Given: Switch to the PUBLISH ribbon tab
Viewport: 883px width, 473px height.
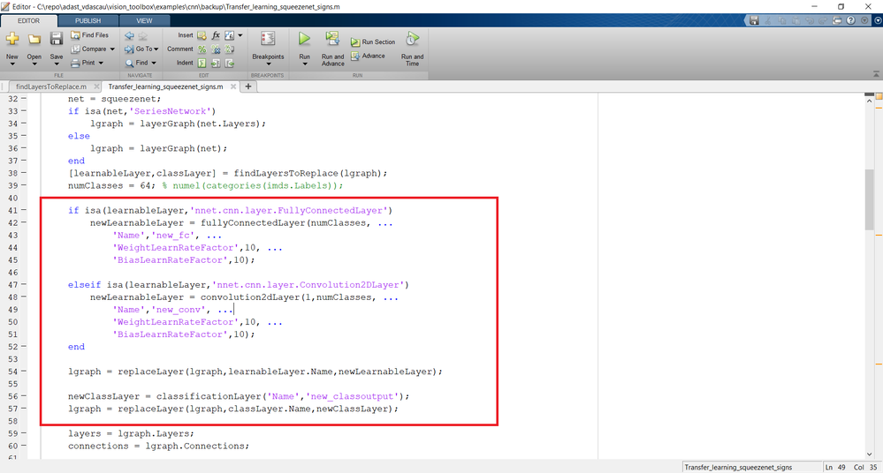Looking at the screenshot, I should click(88, 21).
